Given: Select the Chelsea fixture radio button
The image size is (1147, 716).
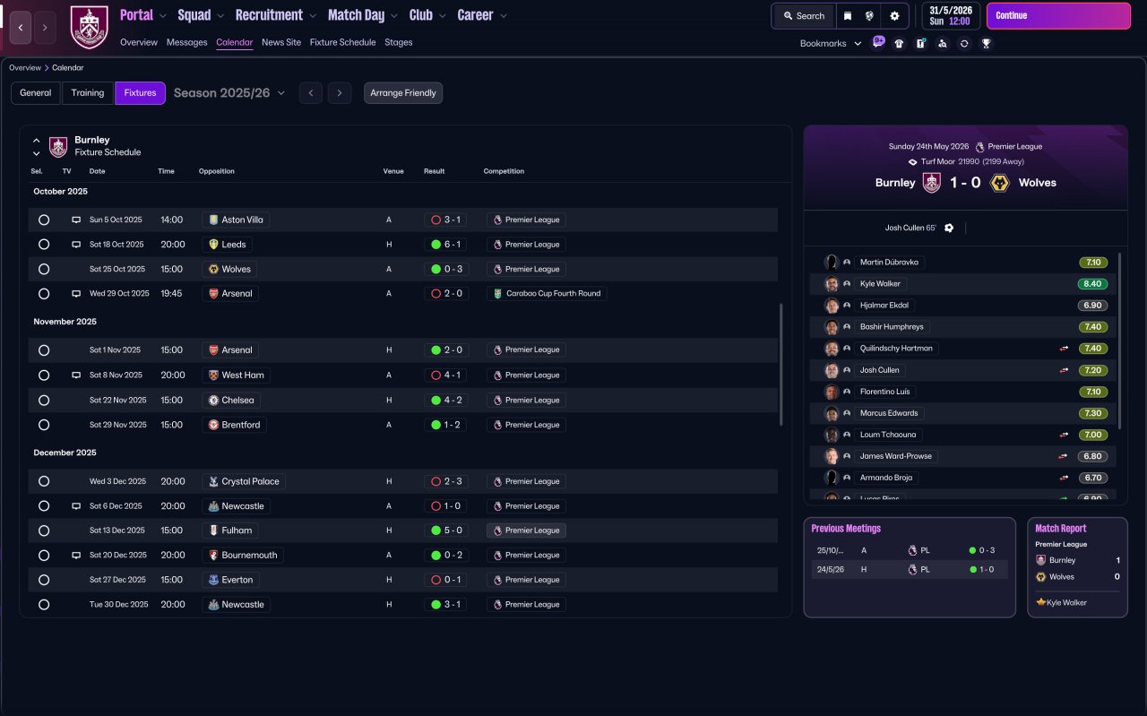Looking at the screenshot, I should [x=44, y=401].
